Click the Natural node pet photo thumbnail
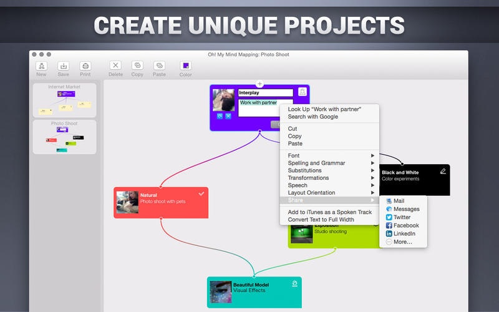Image resolution: width=499 pixels, height=312 pixels. pos(127,202)
